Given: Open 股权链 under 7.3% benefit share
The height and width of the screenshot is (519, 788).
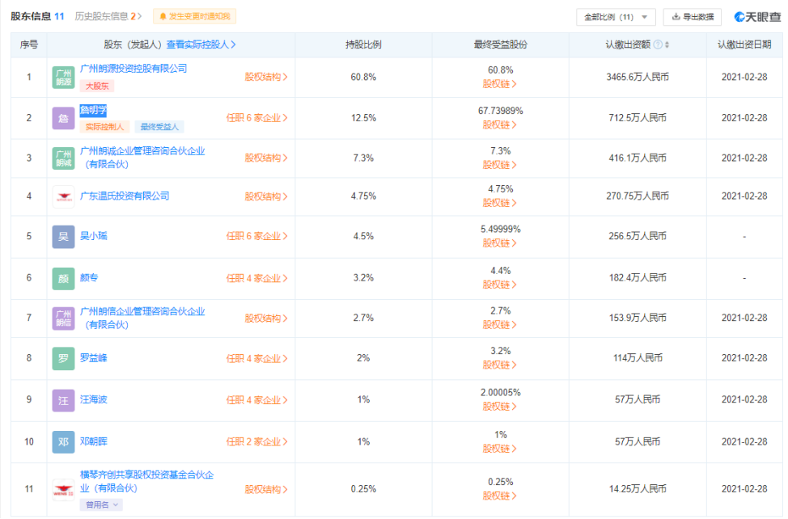Looking at the screenshot, I should coord(499,165).
